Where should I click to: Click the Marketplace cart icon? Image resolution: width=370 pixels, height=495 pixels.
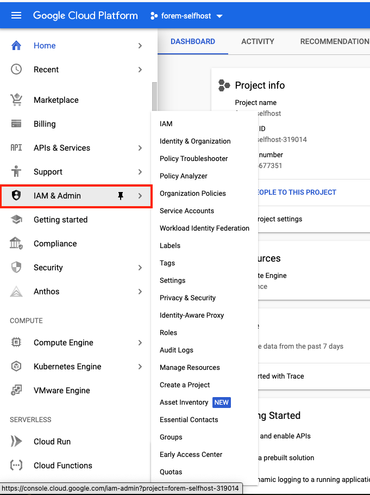[16, 100]
